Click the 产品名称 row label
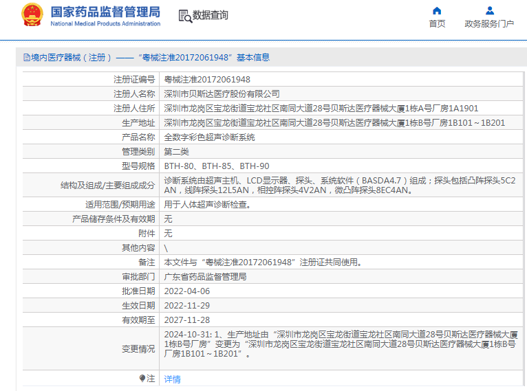Viewport: 527px width, 391px height. tap(138, 137)
